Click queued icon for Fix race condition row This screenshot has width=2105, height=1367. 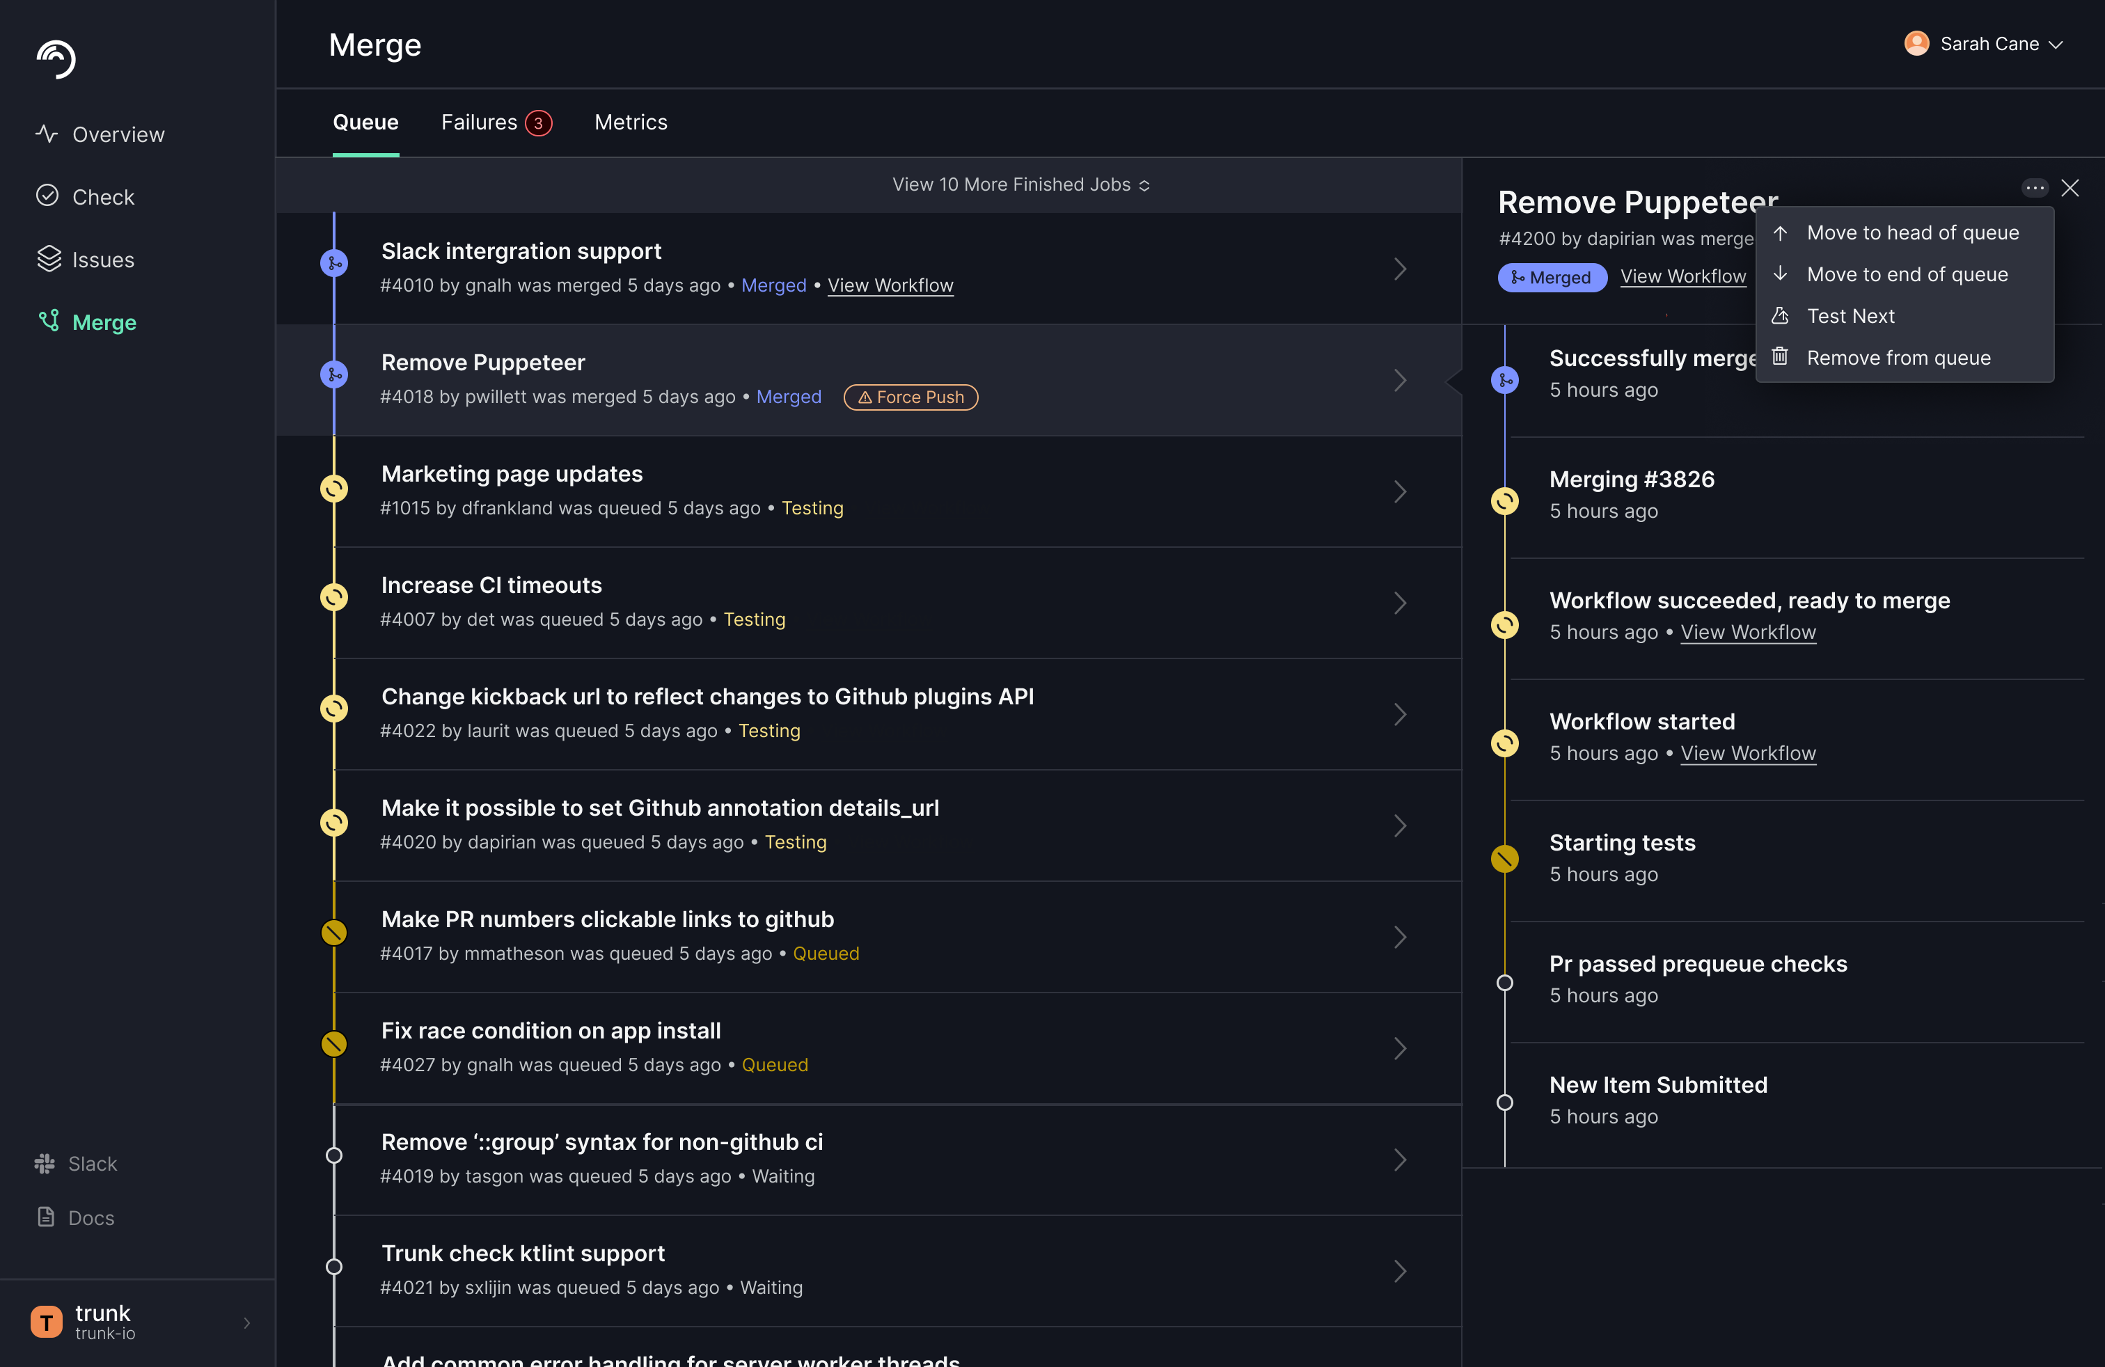334,1043
